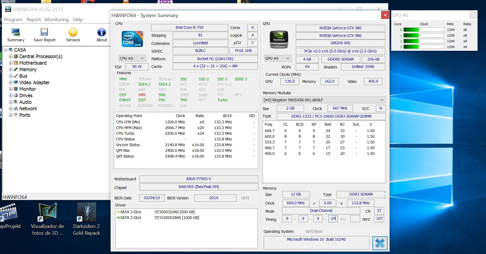Click the Intel Core i5-750 name field
This screenshot has width=486, height=254.
click(189, 27)
